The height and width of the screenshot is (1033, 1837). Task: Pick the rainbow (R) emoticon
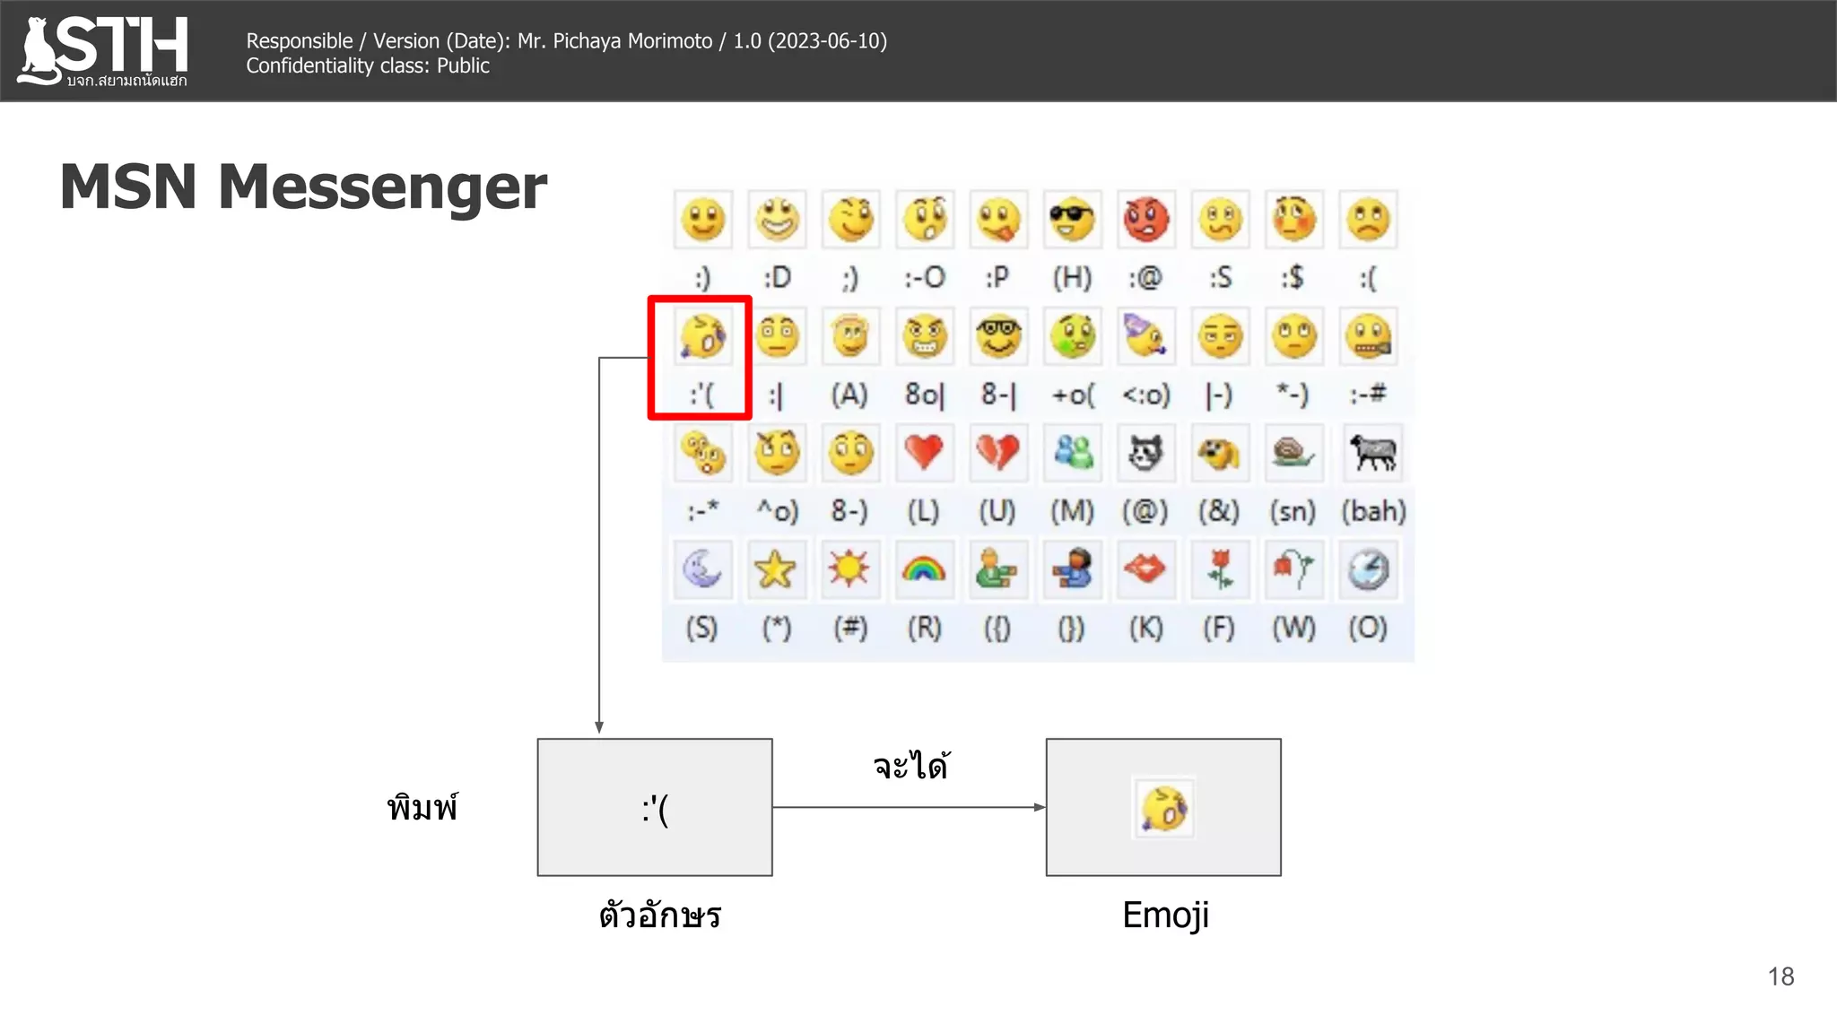pos(925,569)
